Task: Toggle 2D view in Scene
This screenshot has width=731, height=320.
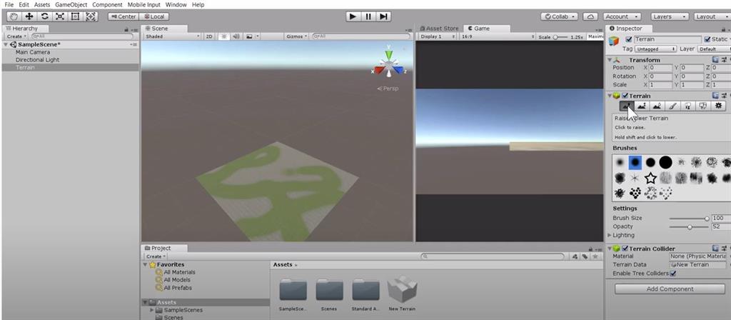Action: click(x=210, y=36)
